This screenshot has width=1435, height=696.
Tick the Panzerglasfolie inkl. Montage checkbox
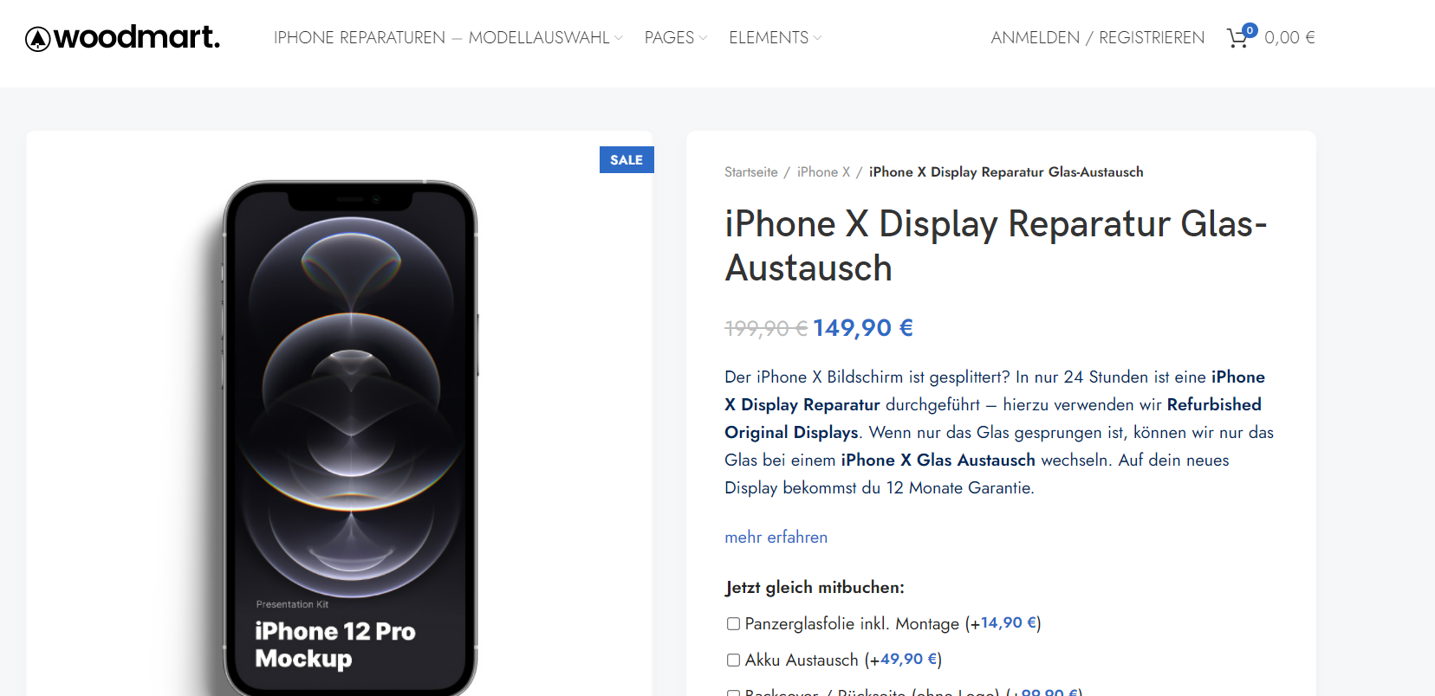733,623
